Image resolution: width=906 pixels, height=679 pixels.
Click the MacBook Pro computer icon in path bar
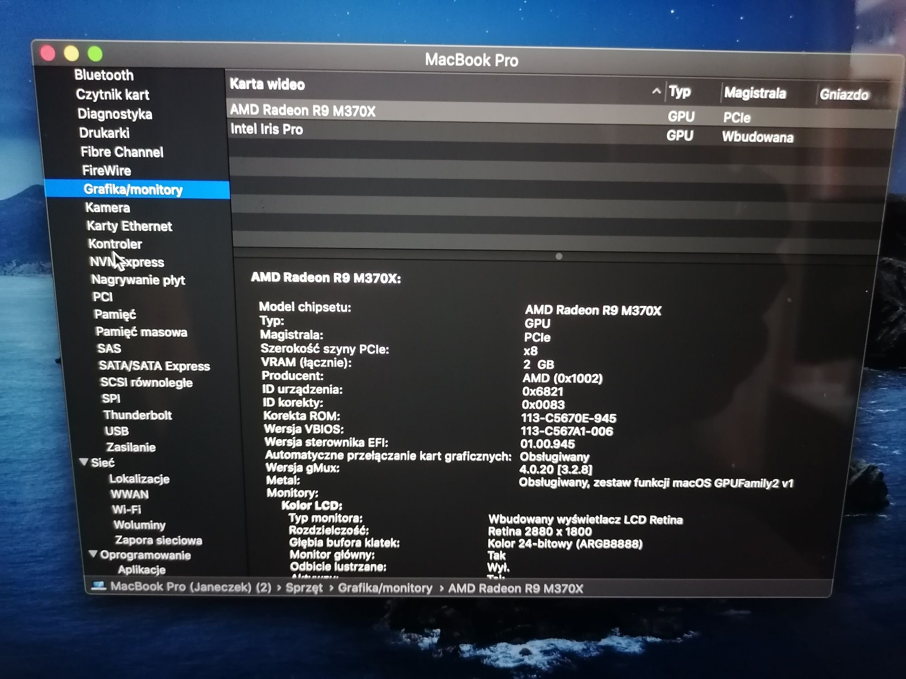tap(98, 586)
